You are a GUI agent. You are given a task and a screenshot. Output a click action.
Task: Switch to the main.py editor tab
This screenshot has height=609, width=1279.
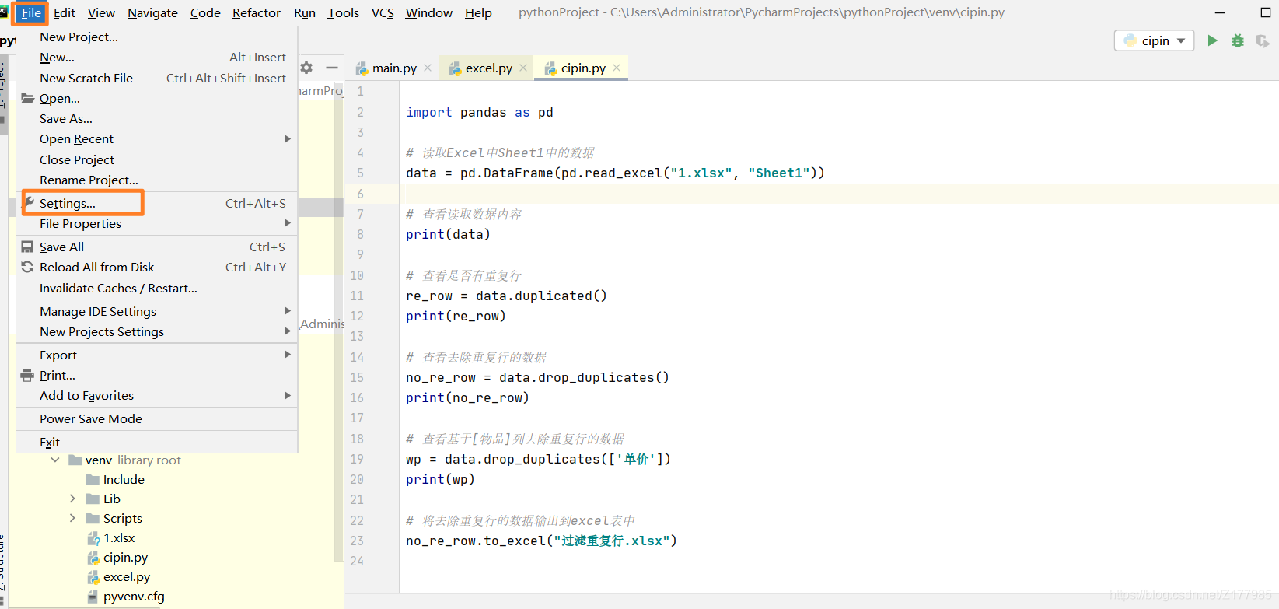(394, 68)
